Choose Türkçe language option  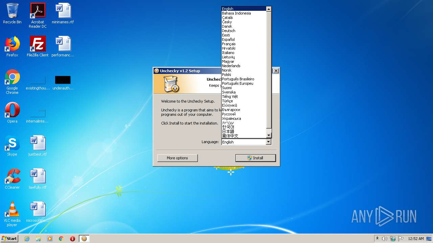[244, 101]
